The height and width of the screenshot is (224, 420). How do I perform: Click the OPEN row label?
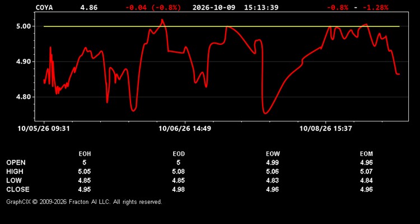tap(16, 162)
